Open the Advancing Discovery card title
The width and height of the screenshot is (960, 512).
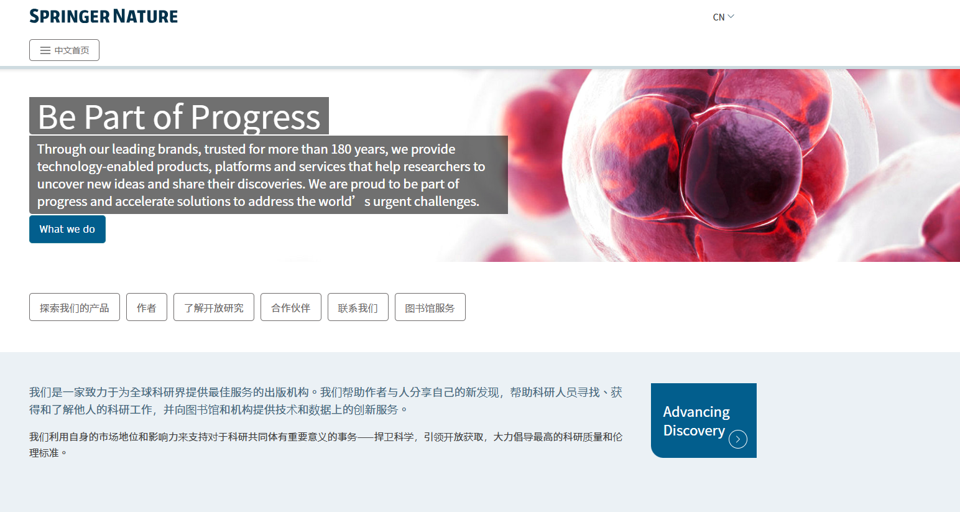click(x=696, y=421)
